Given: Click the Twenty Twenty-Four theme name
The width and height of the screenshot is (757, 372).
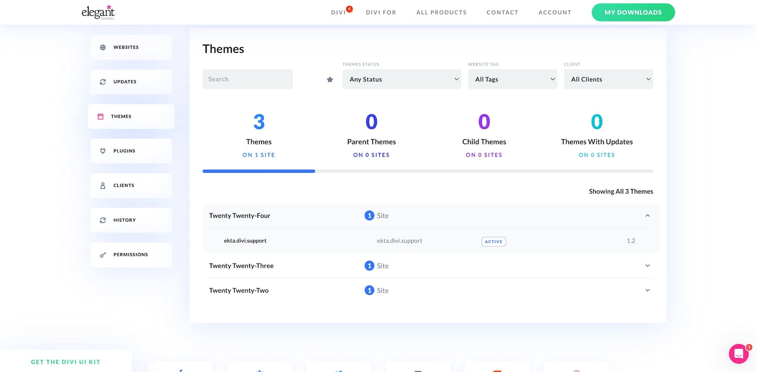Looking at the screenshot, I should [240, 216].
